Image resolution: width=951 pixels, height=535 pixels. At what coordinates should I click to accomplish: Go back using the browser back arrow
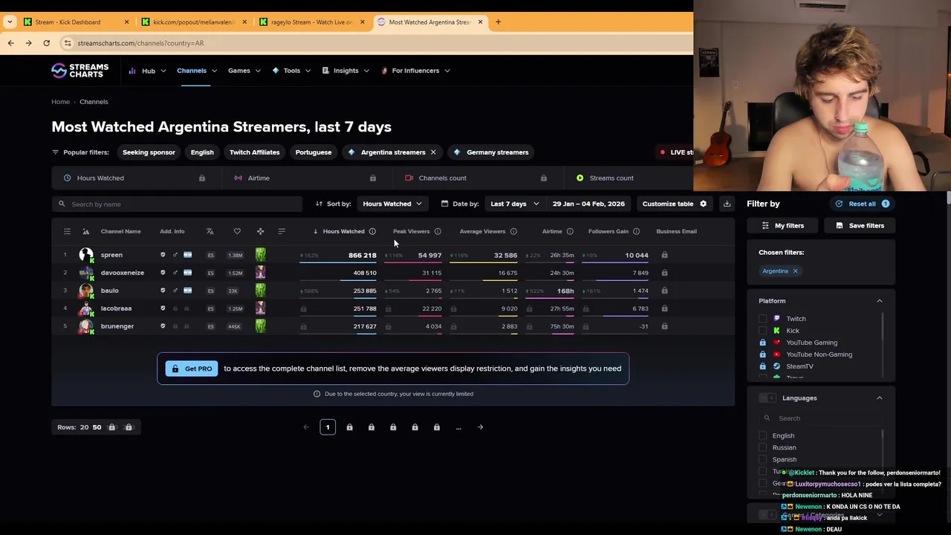point(10,43)
